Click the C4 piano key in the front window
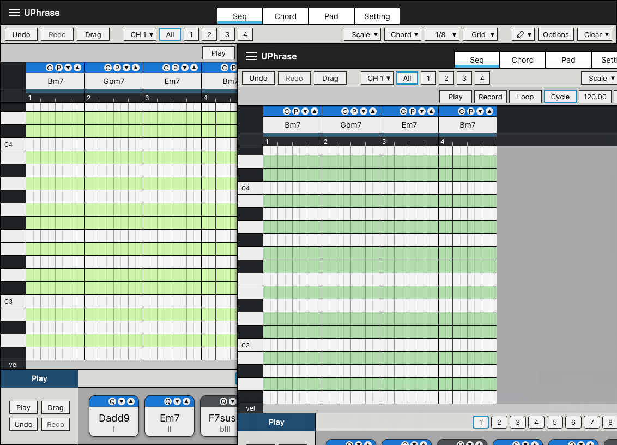The width and height of the screenshot is (617, 445). [250, 188]
